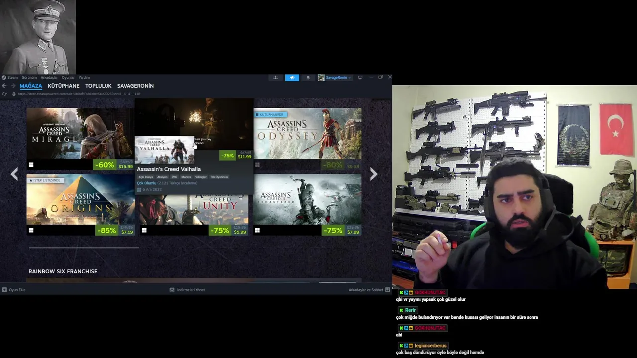
Task: Open the Steam menu
Action: [x=12, y=77]
